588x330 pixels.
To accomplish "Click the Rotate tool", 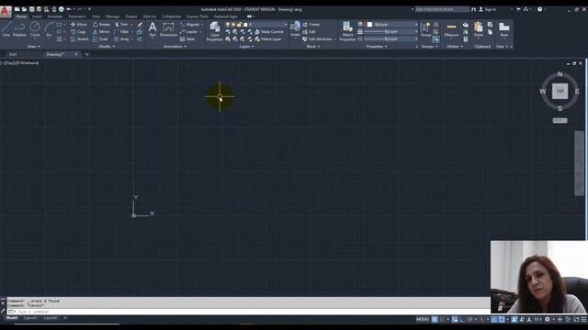I will pos(101,25).
